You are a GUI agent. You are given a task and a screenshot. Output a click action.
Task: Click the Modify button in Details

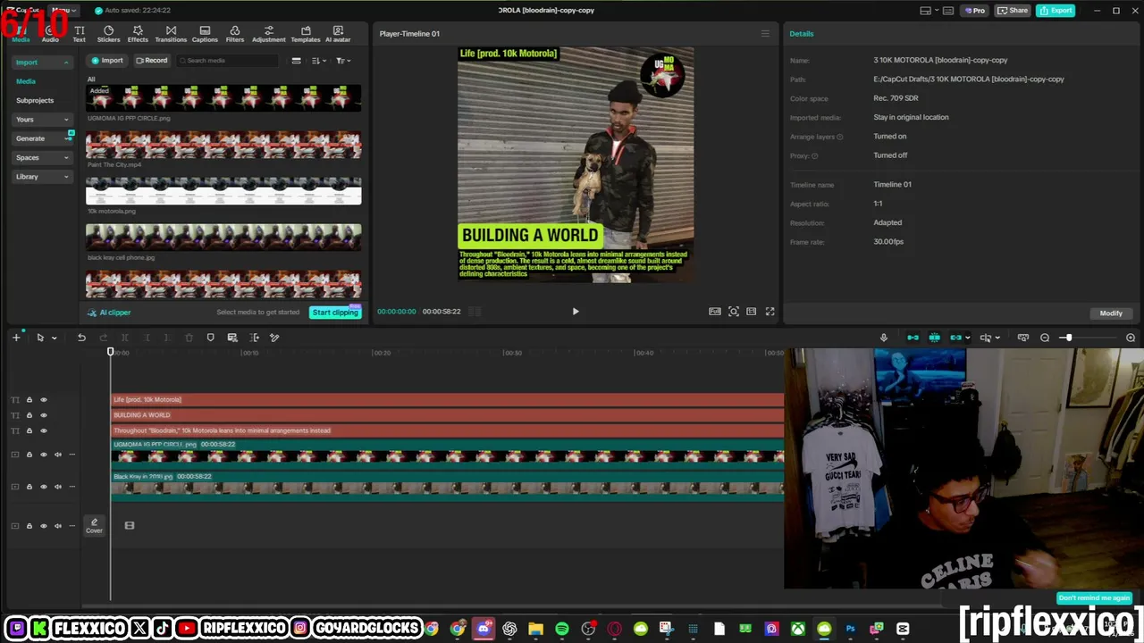point(1111,313)
